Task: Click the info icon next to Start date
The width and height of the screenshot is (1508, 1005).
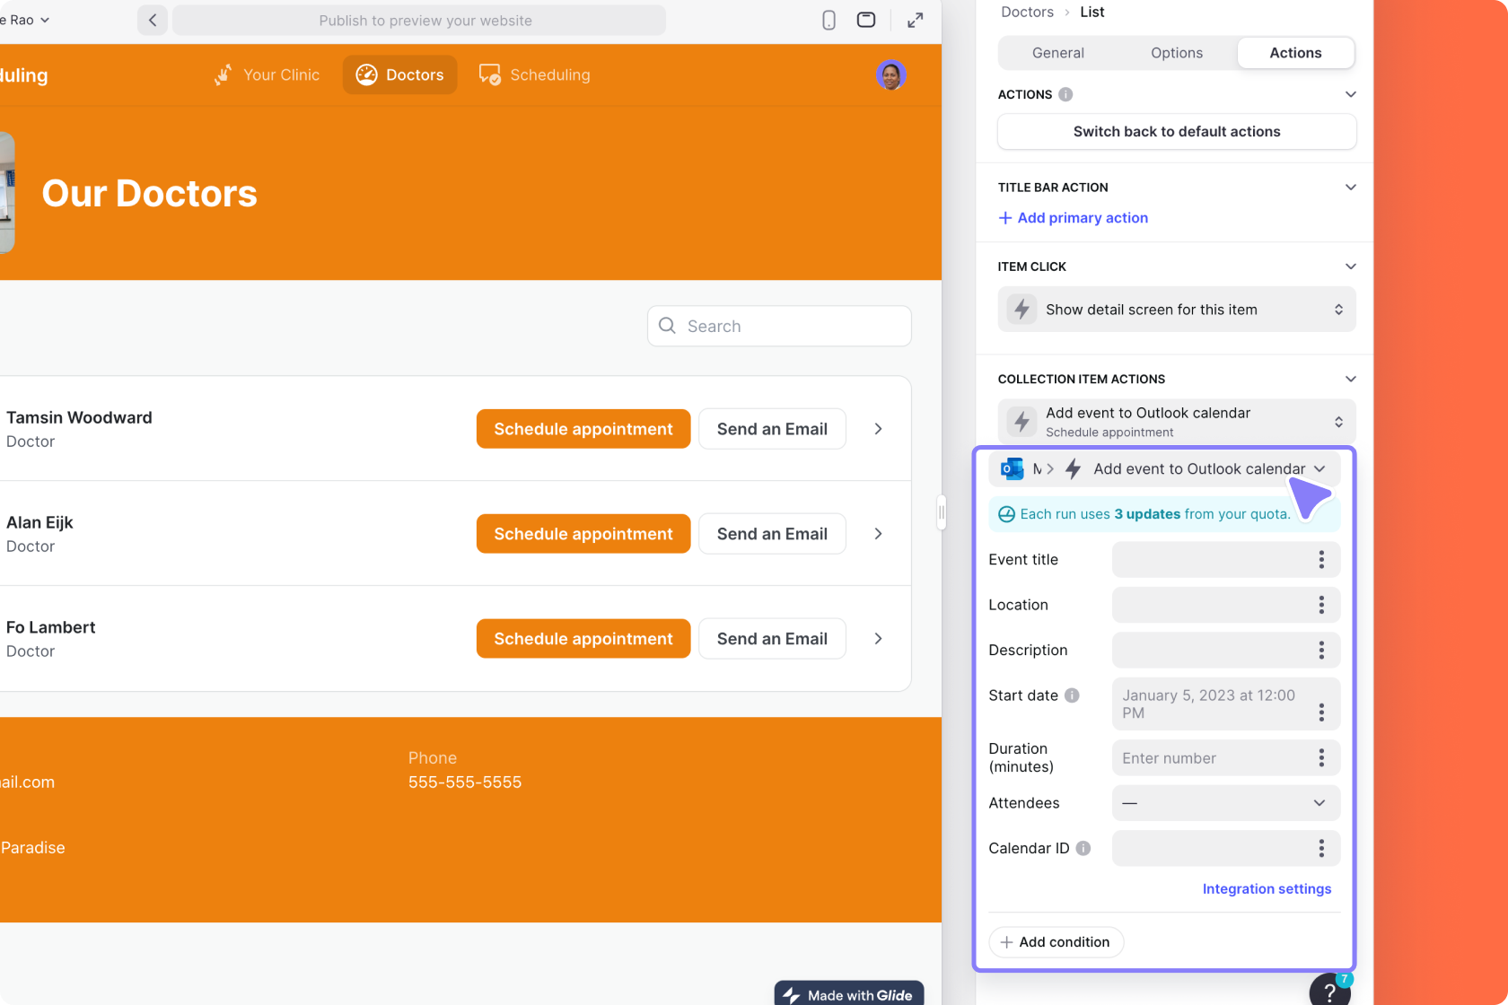Action: point(1072,695)
